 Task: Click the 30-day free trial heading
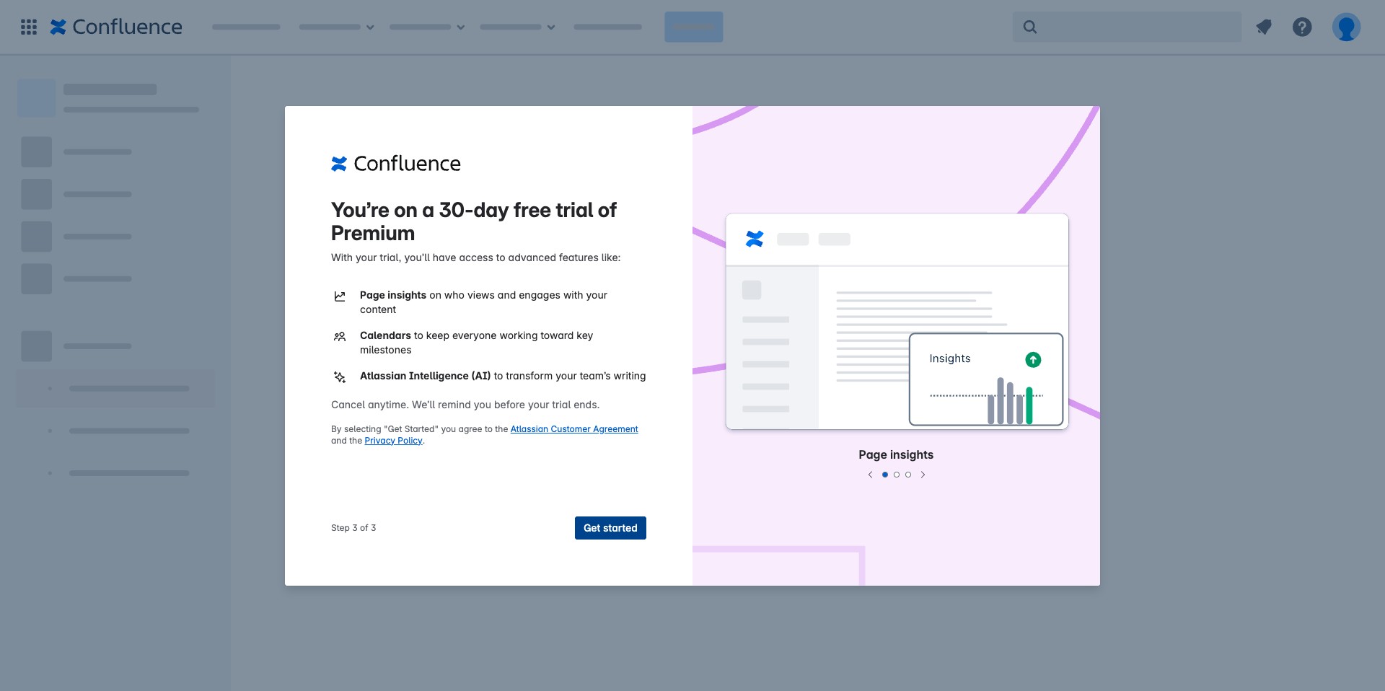coord(474,221)
